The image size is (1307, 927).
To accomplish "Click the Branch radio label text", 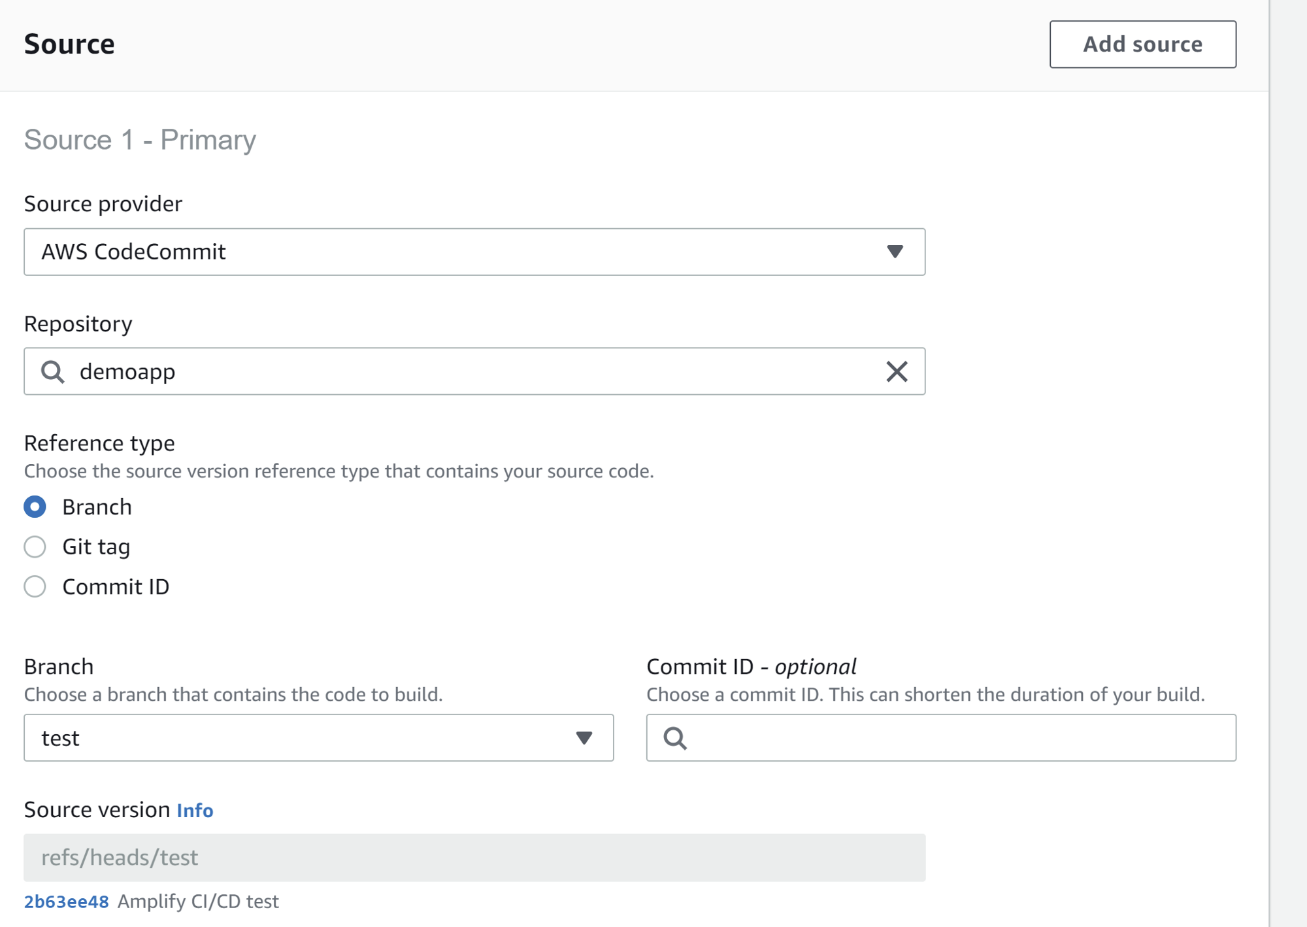I will [x=97, y=507].
